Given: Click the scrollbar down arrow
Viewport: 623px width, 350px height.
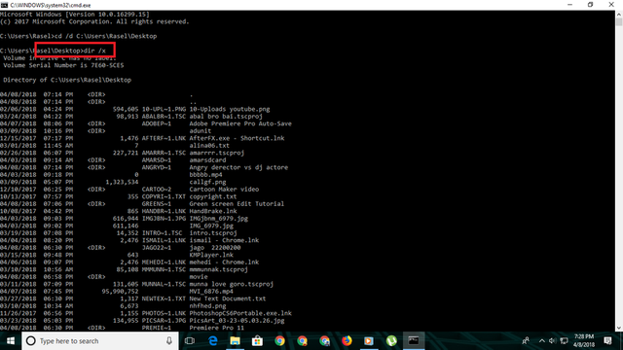Looking at the screenshot, I should [619, 328].
